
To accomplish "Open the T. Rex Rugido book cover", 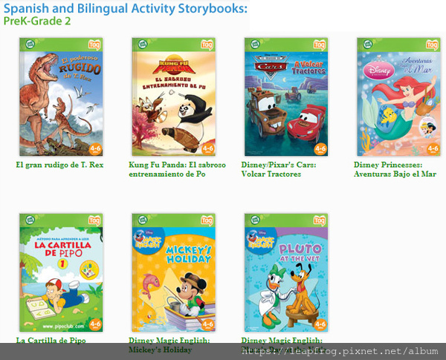I will click(61, 97).
